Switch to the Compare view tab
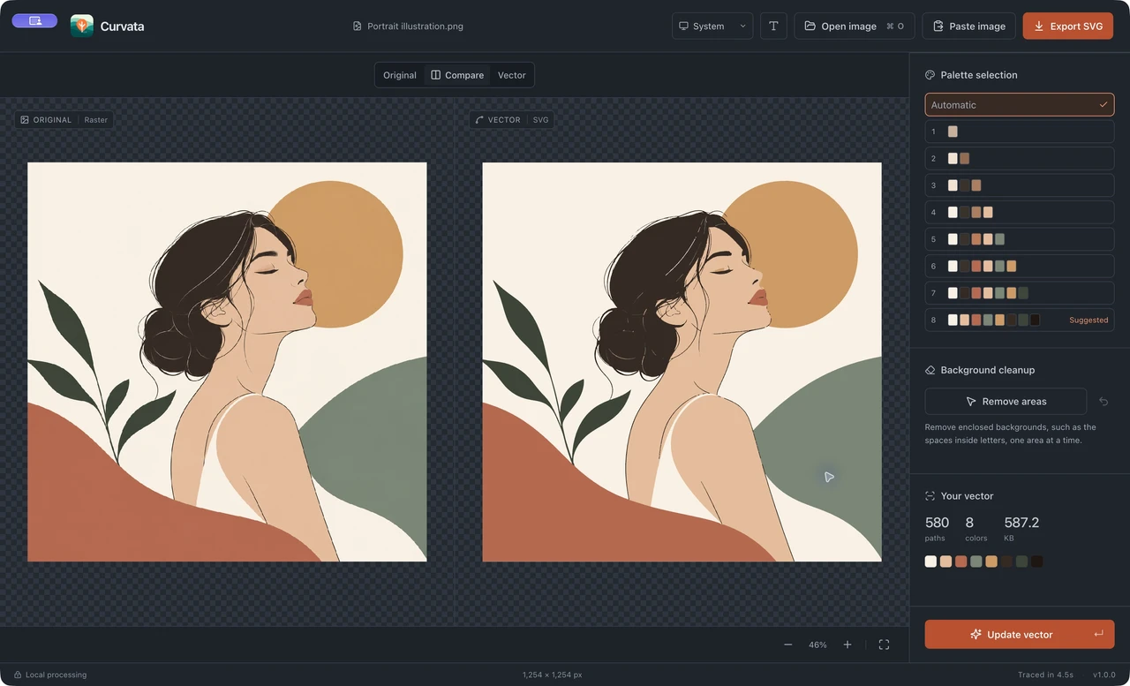1130x686 pixels. point(457,75)
